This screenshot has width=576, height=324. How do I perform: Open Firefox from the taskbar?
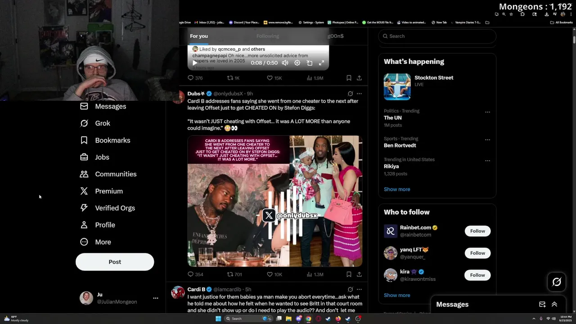click(x=338, y=319)
